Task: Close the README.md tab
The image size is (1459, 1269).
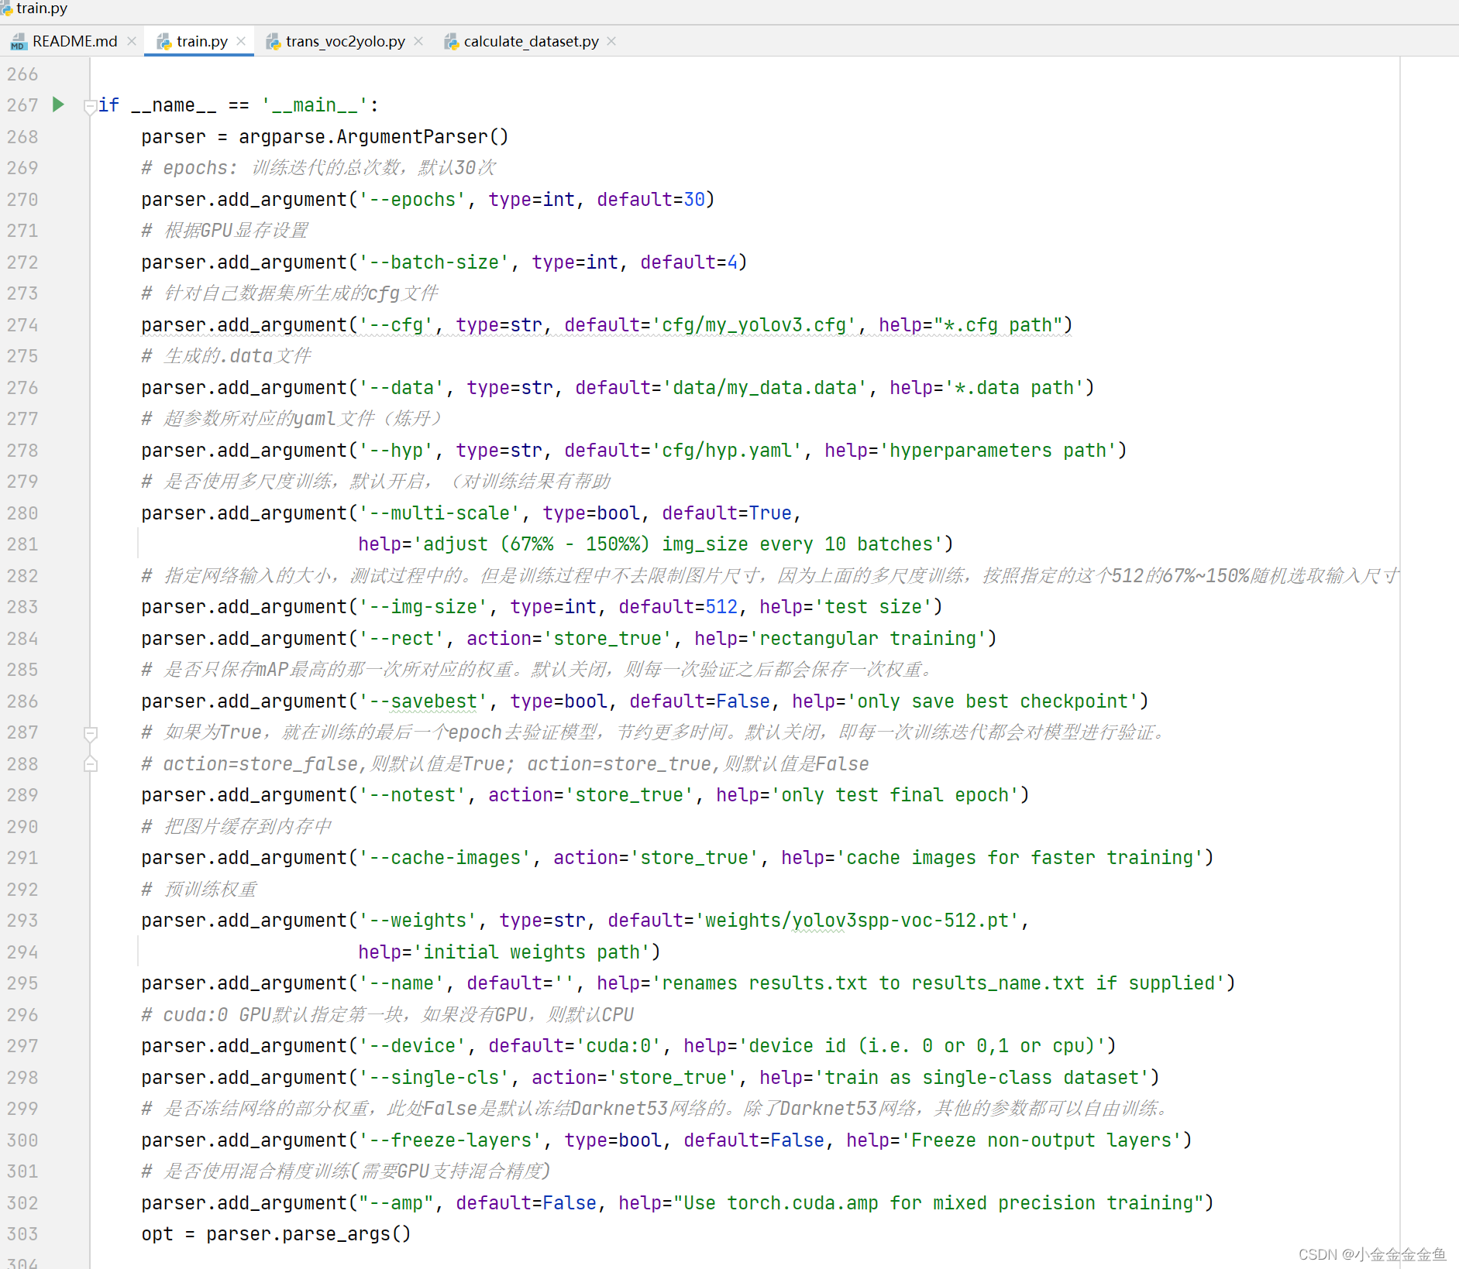Action: coord(132,41)
